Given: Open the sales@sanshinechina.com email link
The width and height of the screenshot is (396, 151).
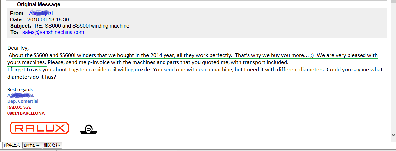Looking at the screenshot, I should [x=53, y=32].
